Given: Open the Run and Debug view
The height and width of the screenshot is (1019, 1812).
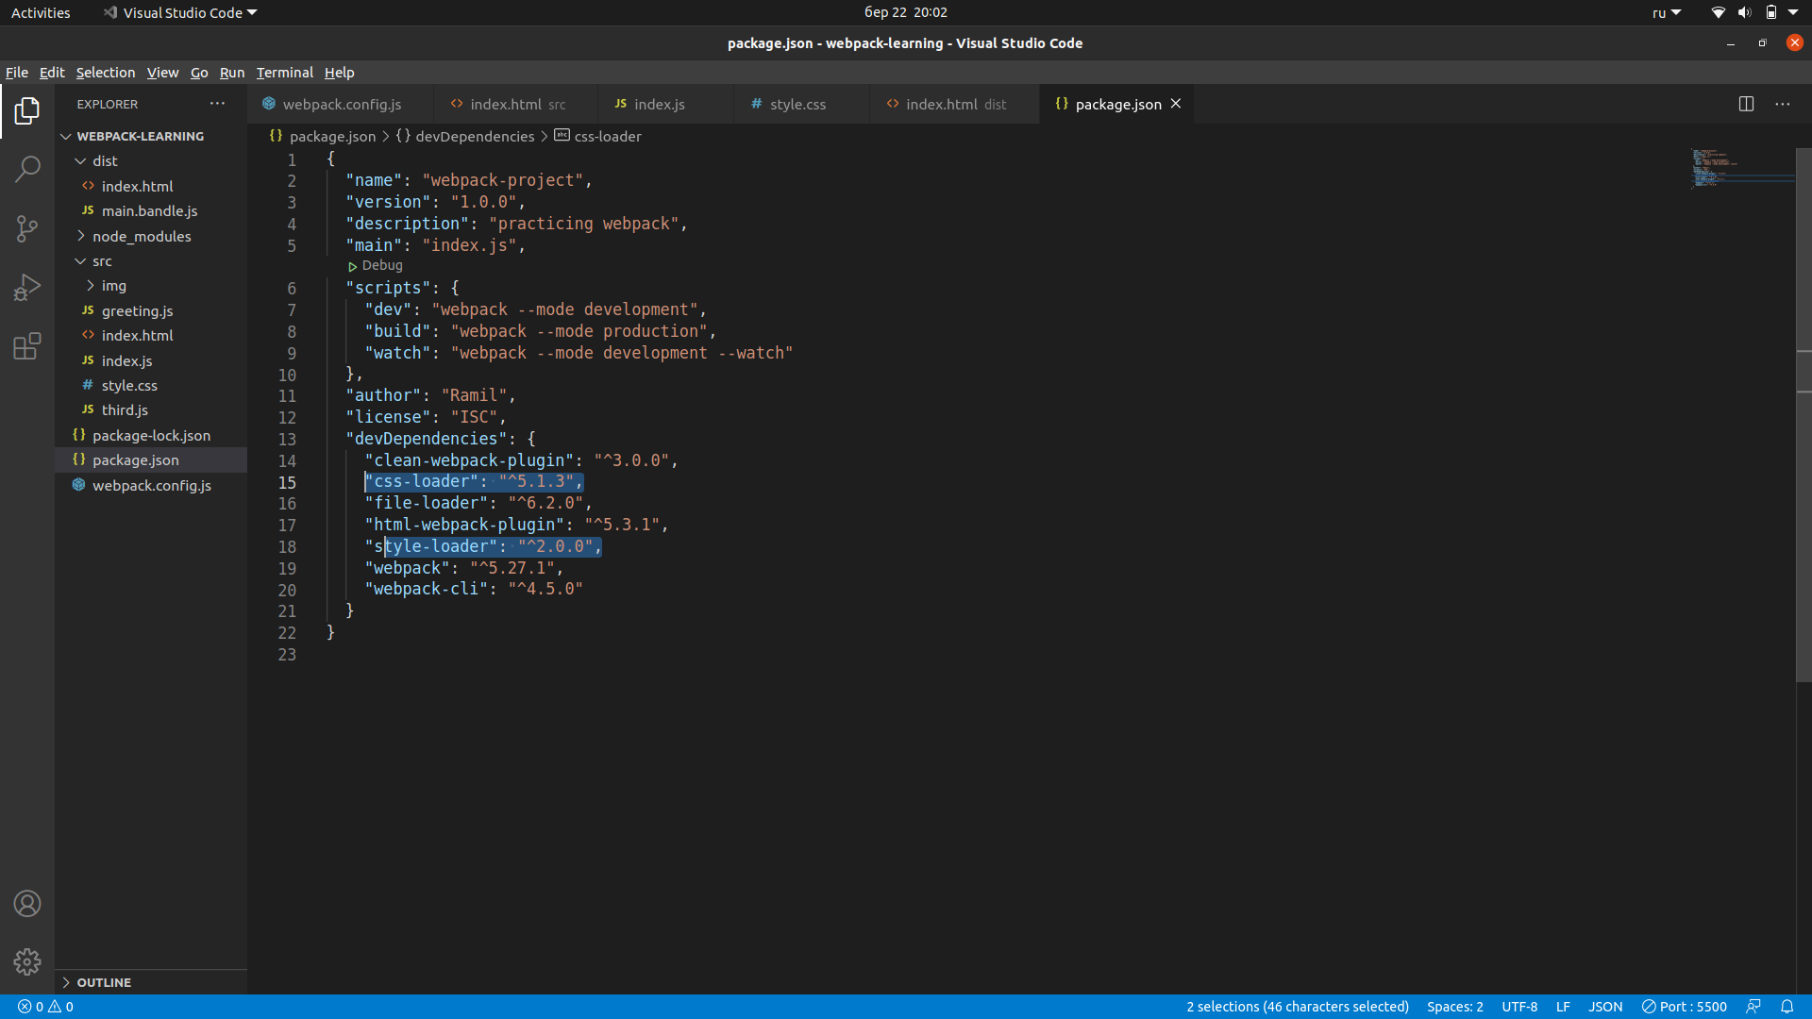Looking at the screenshot, I should (x=27, y=287).
